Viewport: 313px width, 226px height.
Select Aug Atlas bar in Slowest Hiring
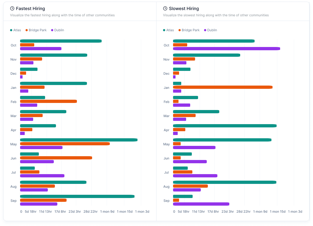click(x=224, y=182)
